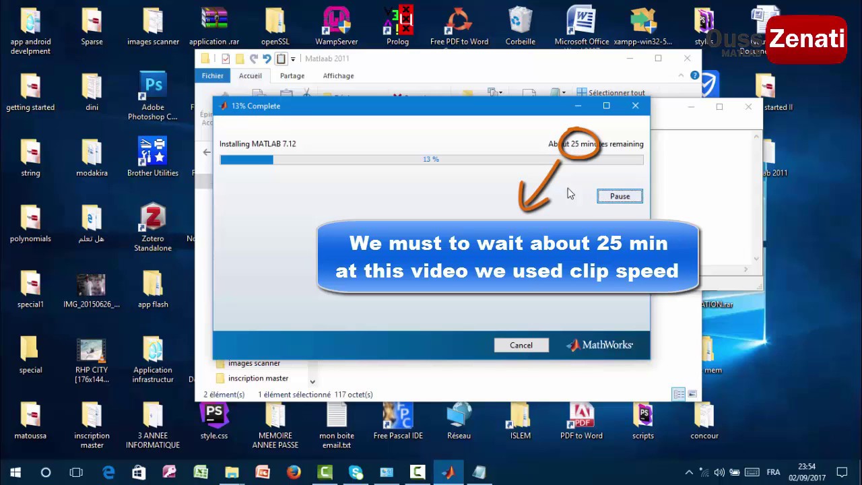Open the clock and date flyout

tap(807, 472)
